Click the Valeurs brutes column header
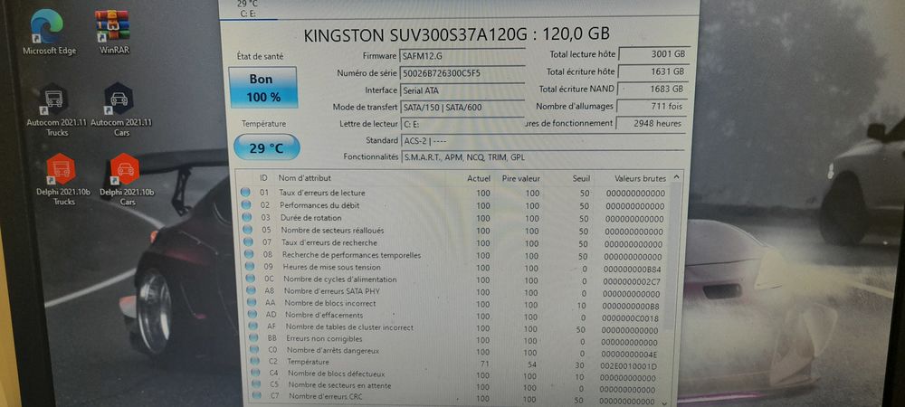The height and width of the screenshot is (407, 905). pyautogui.click(x=640, y=179)
